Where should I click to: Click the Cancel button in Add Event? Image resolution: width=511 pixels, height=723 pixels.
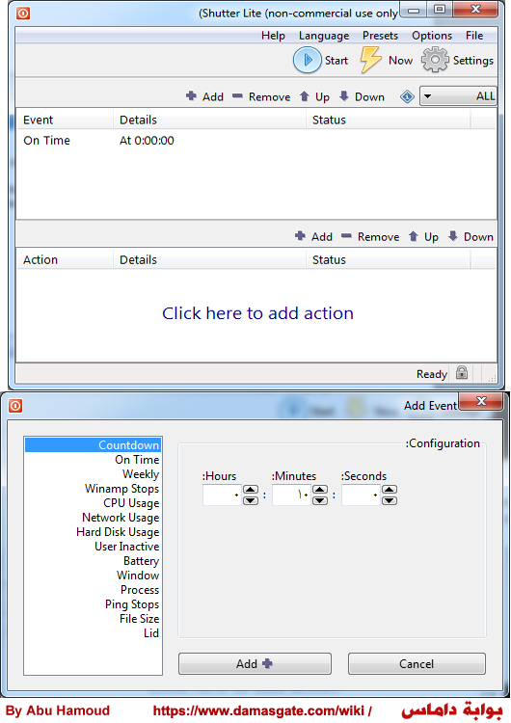(x=417, y=663)
